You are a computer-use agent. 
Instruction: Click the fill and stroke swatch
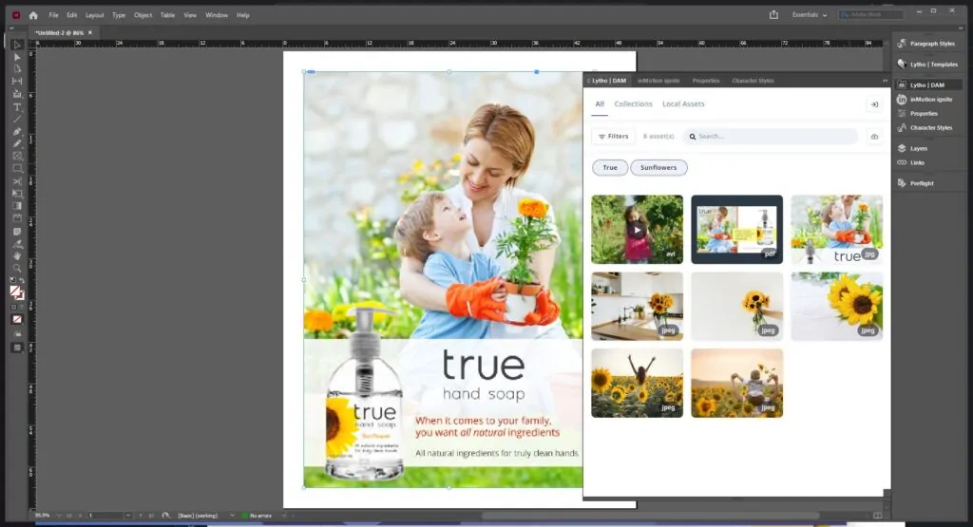(17, 292)
